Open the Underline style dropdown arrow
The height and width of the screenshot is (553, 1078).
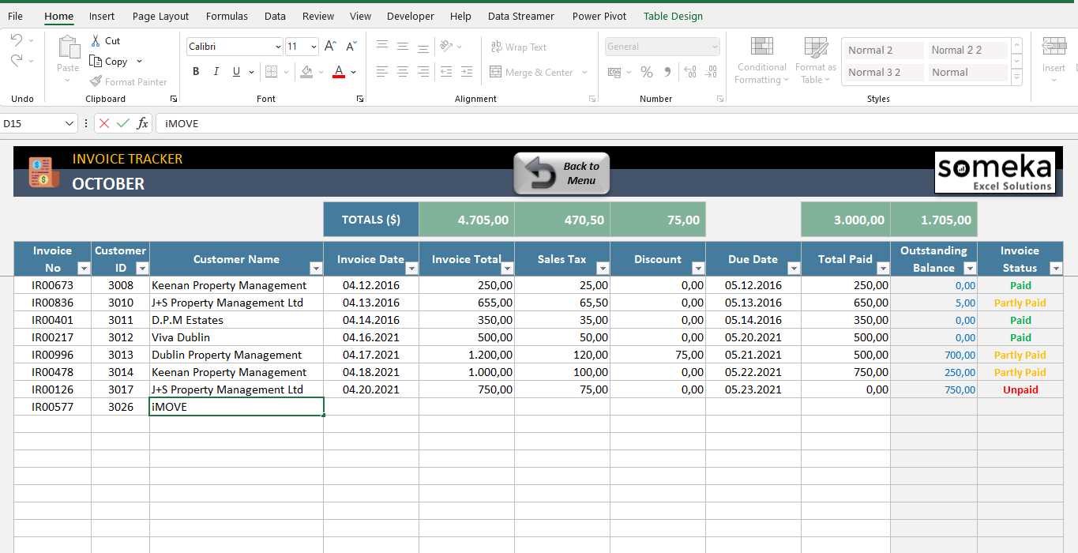251,72
